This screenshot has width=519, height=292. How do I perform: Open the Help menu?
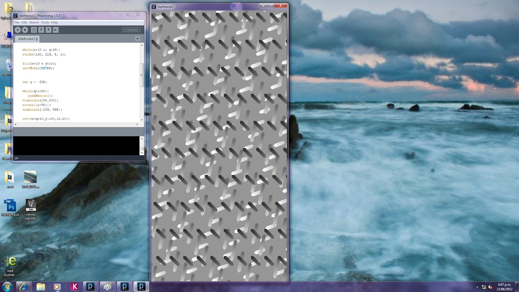tap(54, 22)
